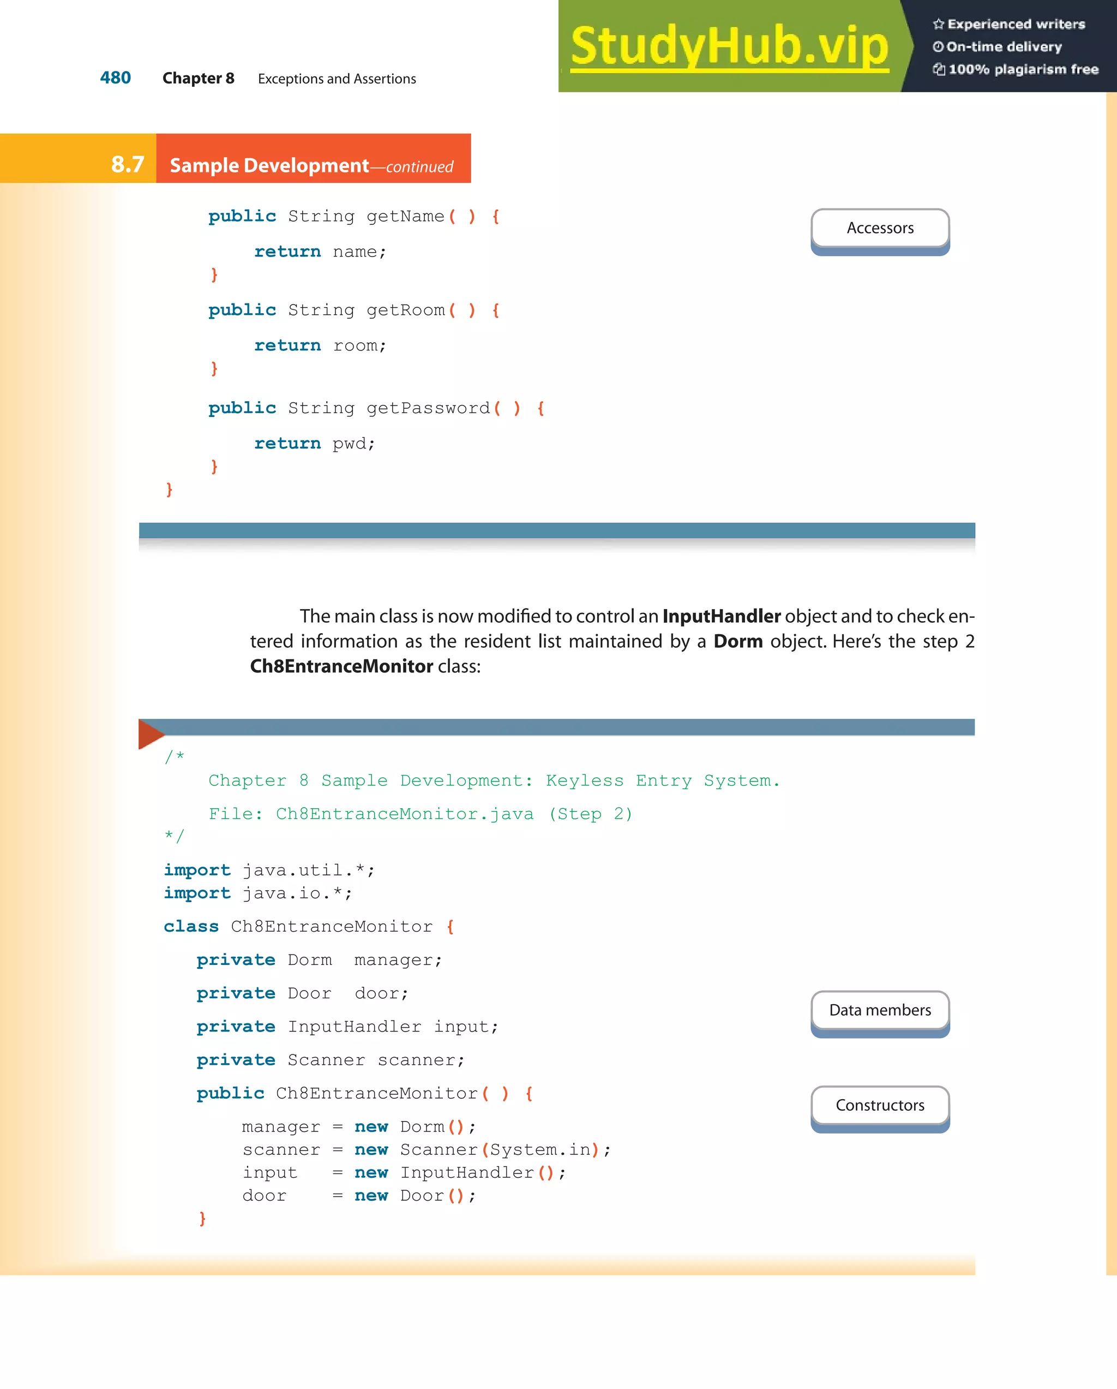Click the page number 480

pyautogui.click(x=115, y=78)
